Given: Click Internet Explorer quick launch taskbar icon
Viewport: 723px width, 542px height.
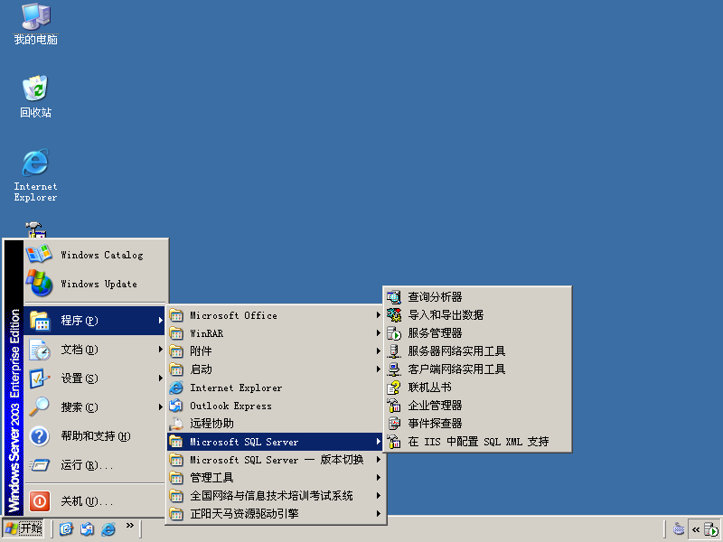Looking at the screenshot, I should click(x=108, y=528).
